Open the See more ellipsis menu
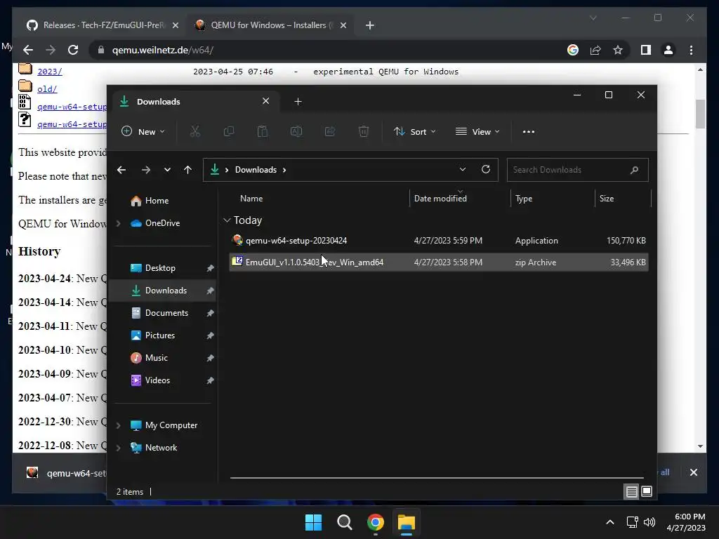This screenshot has width=719, height=539. click(x=529, y=131)
